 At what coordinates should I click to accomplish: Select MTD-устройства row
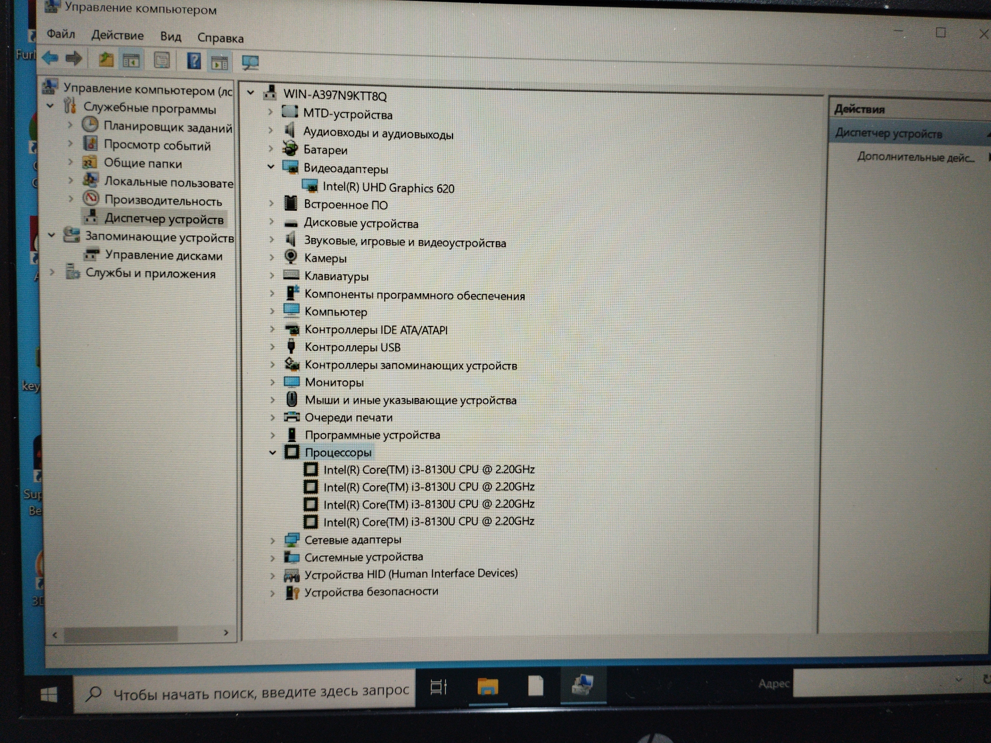point(347,114)
